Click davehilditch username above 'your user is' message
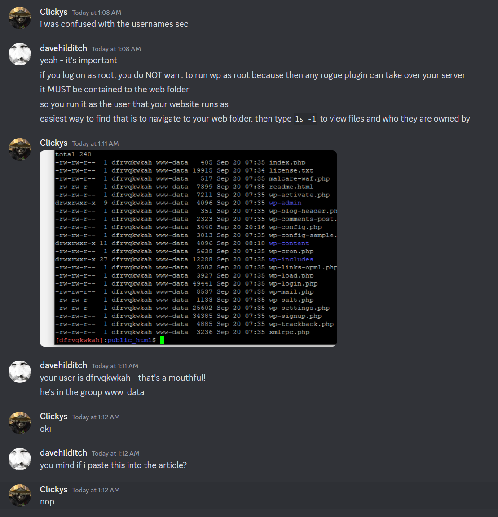The height and width of the screenshot is (517, 498). pos(63,365)
